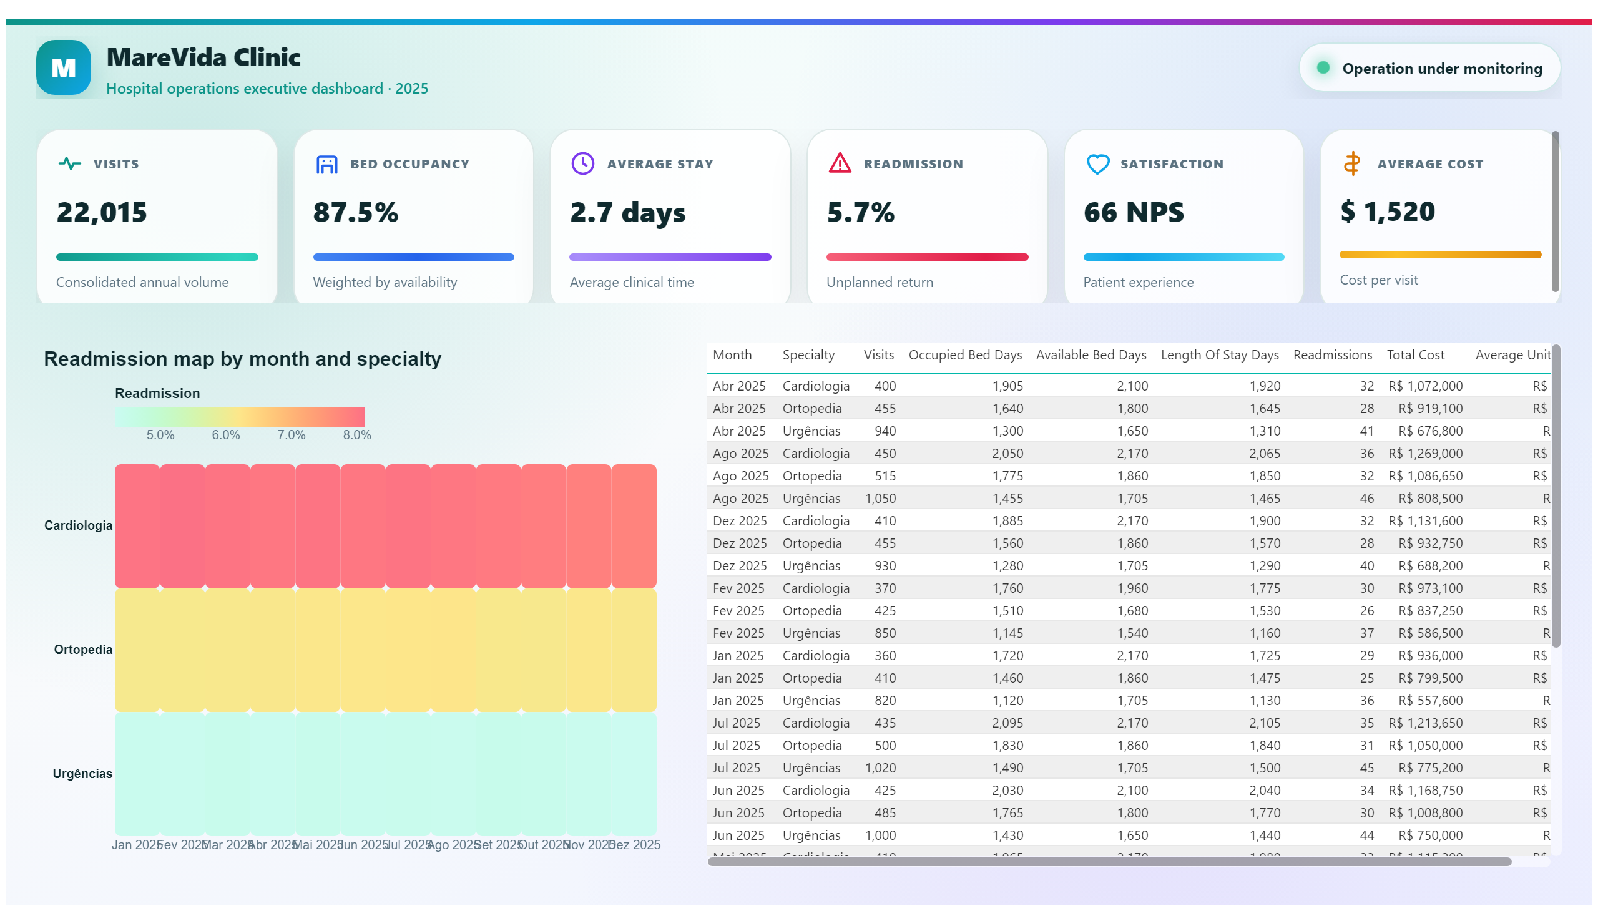Image resolution: width=1598 pixels, height=911 pixels.
Task: Select Urgências Dez 2025 heatmap cell
Action: click(x=634, y=773)
